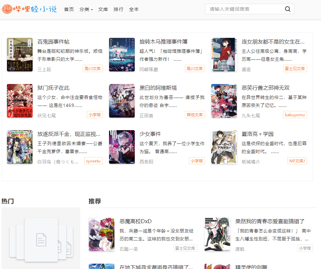Open the 连女朋友都不是的女生在... title
321x269 pixels.
click(273, 42)
